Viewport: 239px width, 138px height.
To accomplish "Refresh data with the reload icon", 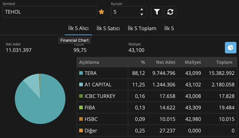I will point(170,12).
